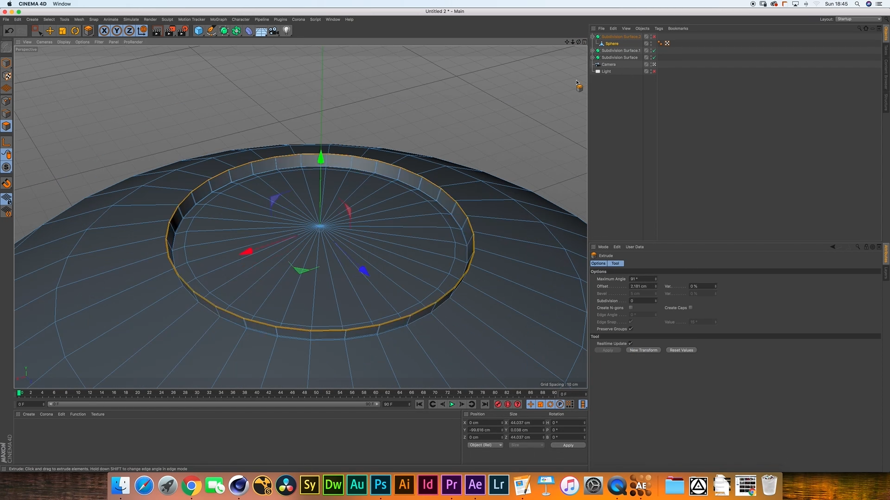Select the Move tool in toolbar
890x500 pixels.
pos(50,31)
